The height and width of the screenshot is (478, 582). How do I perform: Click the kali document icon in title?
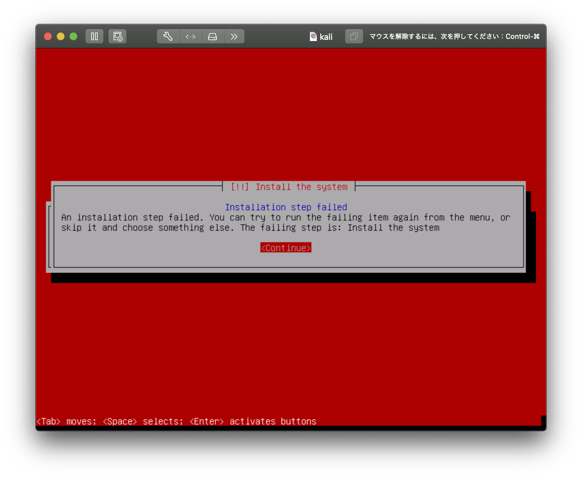[313, 36]
